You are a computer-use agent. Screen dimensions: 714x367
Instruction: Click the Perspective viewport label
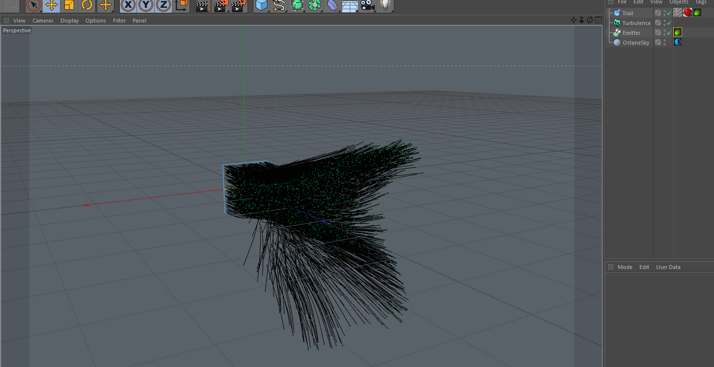coord(17,30)
